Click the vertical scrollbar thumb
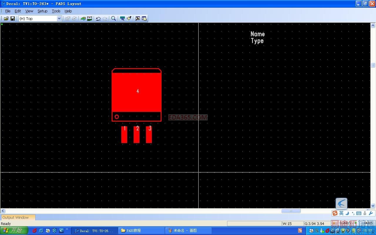 click(373, 65)
